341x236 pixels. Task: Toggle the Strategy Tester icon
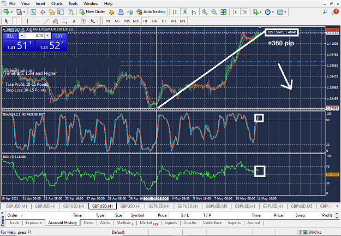[x=70, y=12]
